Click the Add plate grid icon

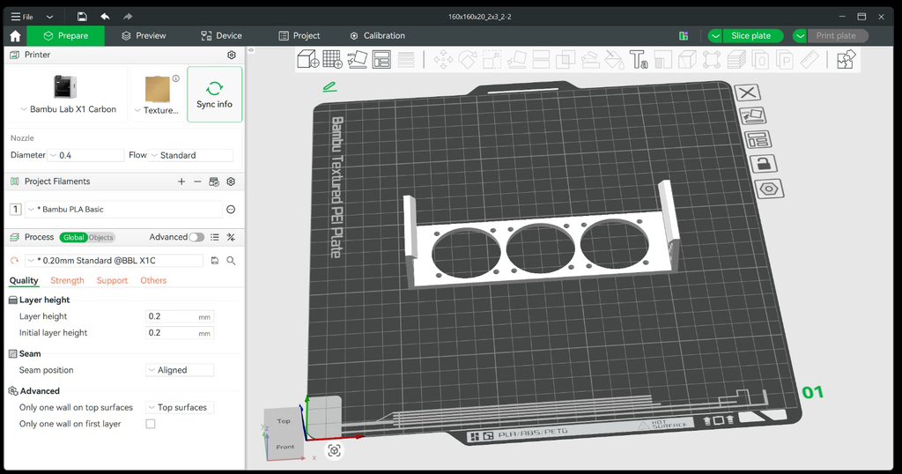pyautogui.click(x=332, y=59)
